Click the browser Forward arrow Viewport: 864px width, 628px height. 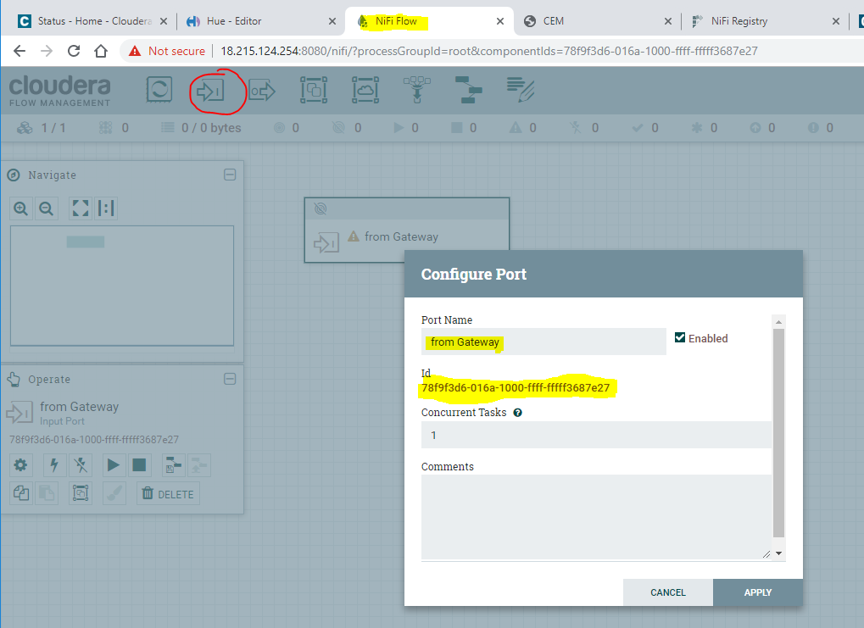pos(47,51)
